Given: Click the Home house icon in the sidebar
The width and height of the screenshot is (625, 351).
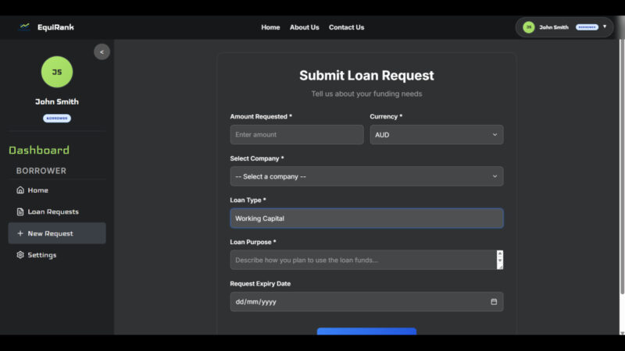Looking at the screenshot, I should pyautogui.click(x=20, y=190).
